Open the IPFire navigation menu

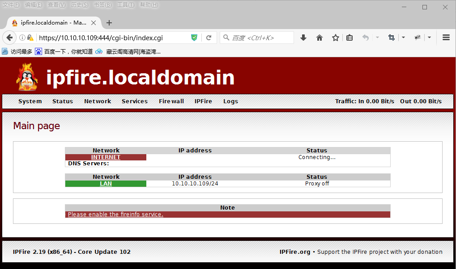[203, 101]
